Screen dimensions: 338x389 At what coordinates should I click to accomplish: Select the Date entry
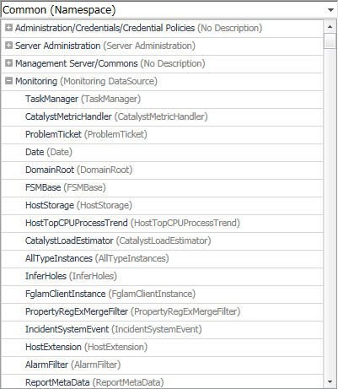[x=162, y=153]
